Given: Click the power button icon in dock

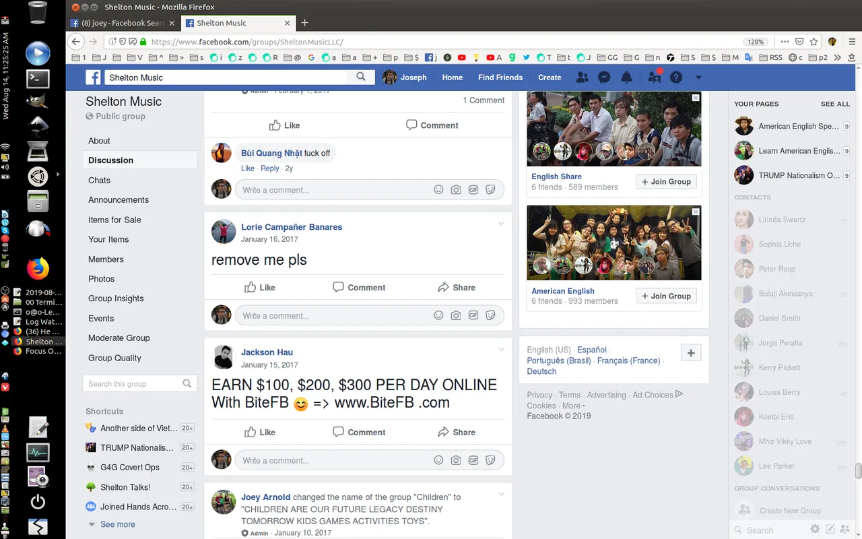Looking at the screenshot, I should tap(38, 502).
